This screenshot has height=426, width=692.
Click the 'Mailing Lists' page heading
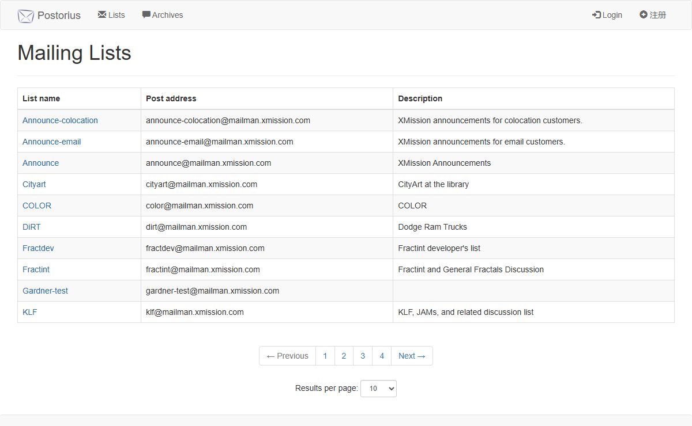tap(74, 53)
